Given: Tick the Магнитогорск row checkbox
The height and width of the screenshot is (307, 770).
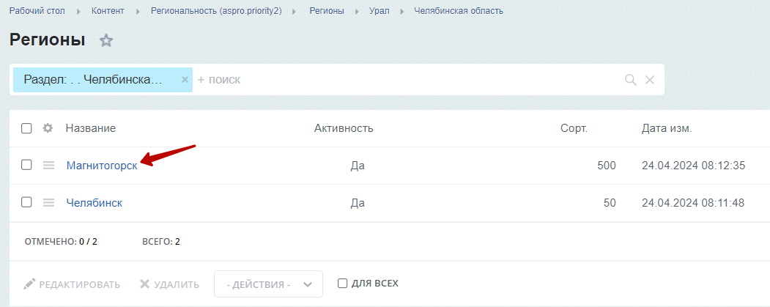Looking at the screenshot, I should (x=26, y=165).
